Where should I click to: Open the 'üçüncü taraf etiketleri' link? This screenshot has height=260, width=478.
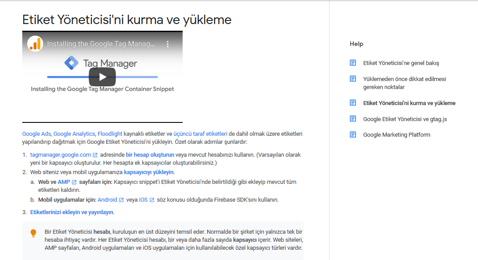click(x=200, y=134)
